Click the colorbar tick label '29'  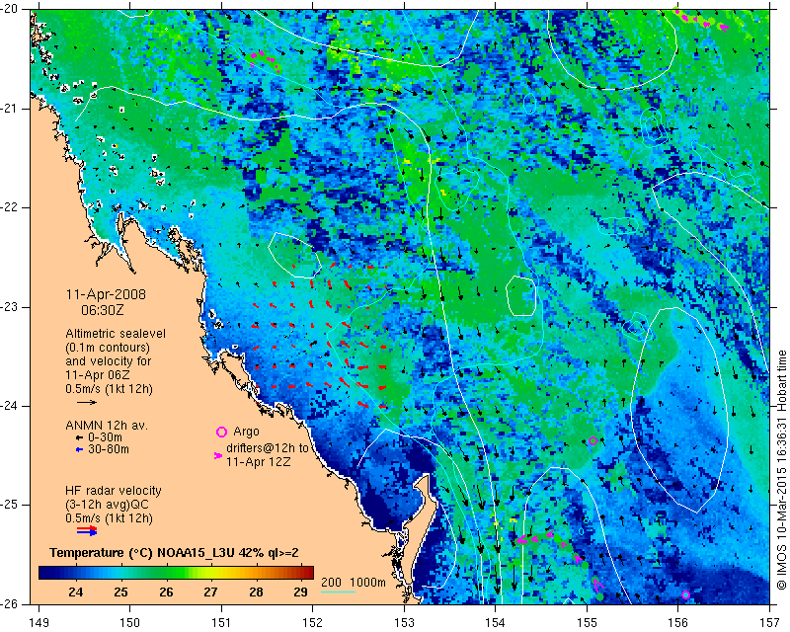tap(301, 592)
